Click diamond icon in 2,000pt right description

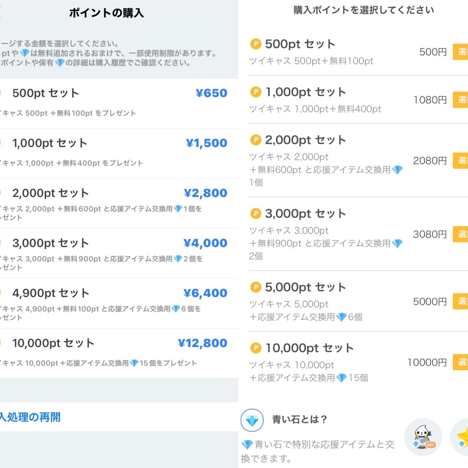[x=397, y=170]
